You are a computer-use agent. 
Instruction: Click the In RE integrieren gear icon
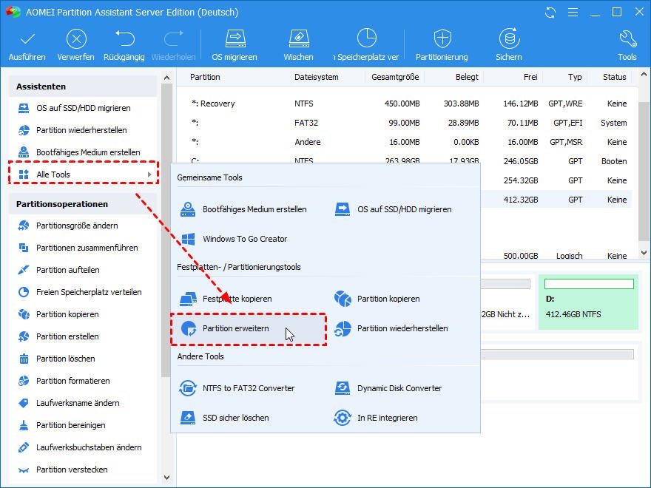[x=343, y=418]
